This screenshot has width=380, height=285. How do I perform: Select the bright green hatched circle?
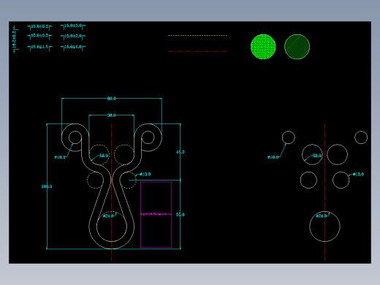tap(263, 47)
